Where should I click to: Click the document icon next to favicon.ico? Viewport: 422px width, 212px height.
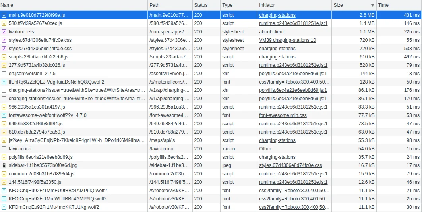pyautogui.click(x=4, y=149)
